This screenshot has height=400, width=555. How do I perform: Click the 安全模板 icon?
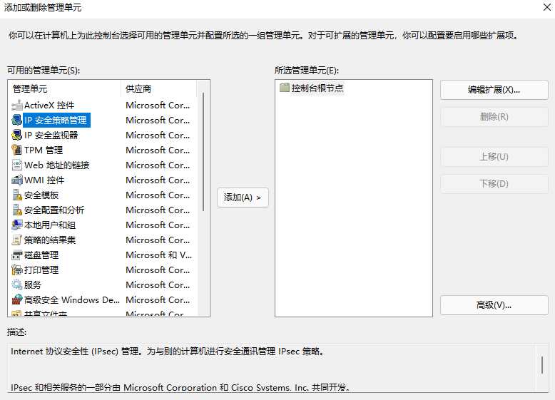(16, 195)
